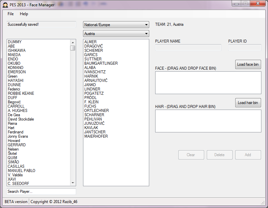This screenshot has width=268, height=208.
Task: Click the PLAYER NAME text box
Action: tap(188, 48)
